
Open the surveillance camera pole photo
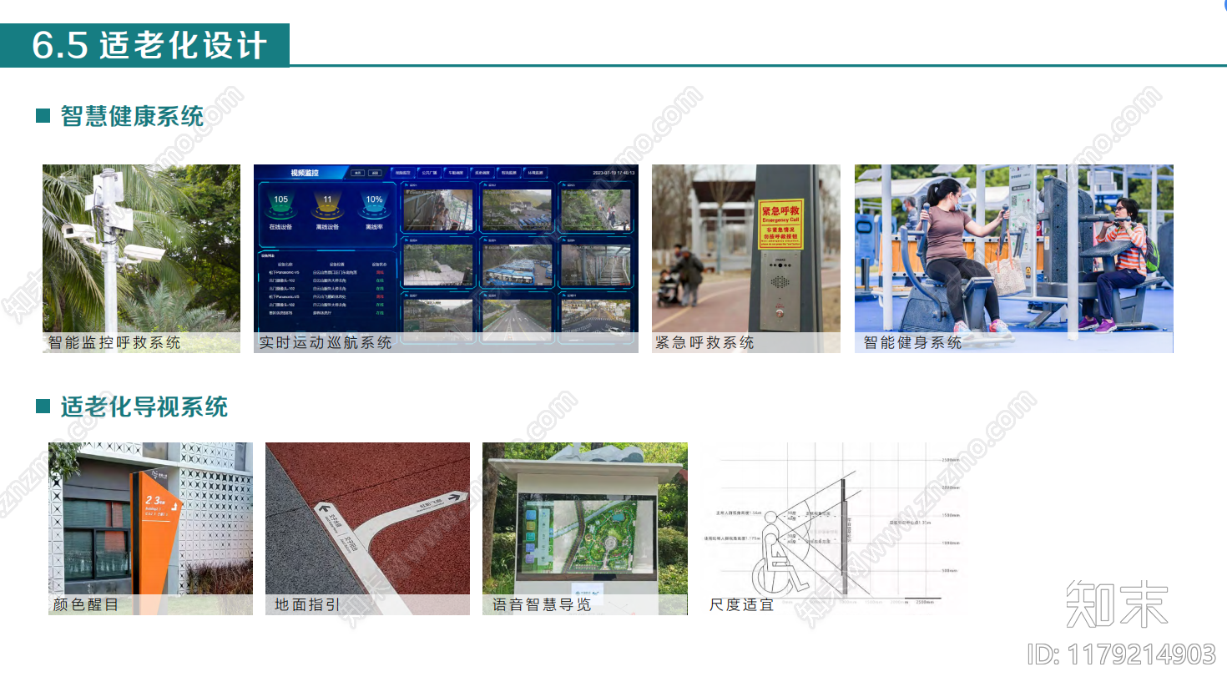tap(141, 258)
